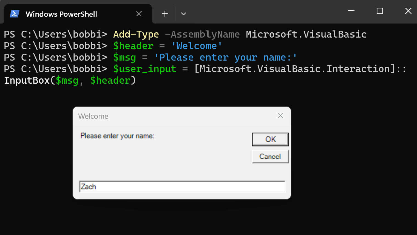Cancel the Welcome input dialog

(270, 156)
